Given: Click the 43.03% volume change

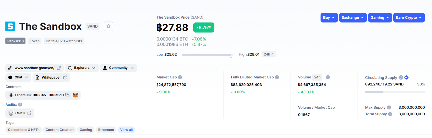Looking at the screenshot, I should 306,92.
